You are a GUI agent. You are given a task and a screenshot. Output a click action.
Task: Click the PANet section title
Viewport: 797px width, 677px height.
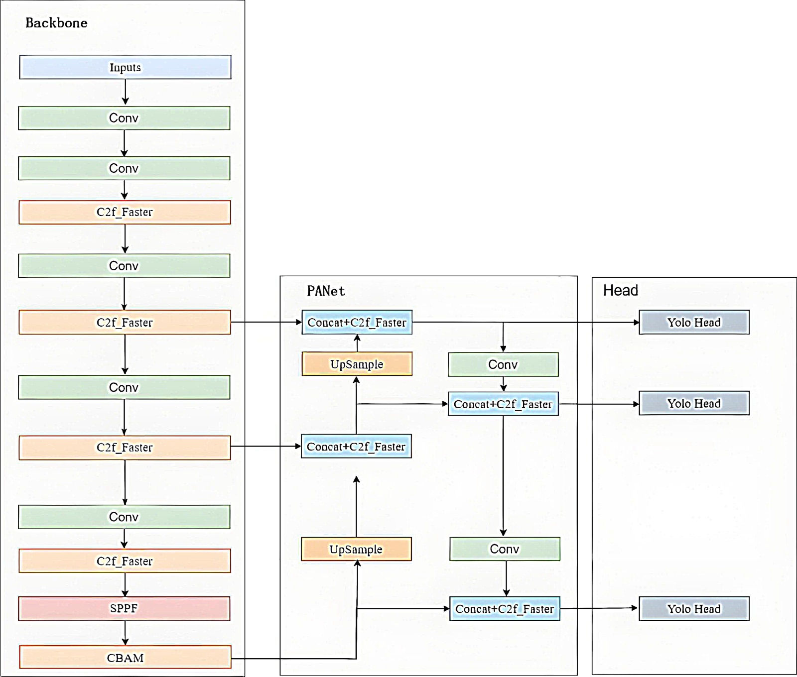tap(325, 291)
